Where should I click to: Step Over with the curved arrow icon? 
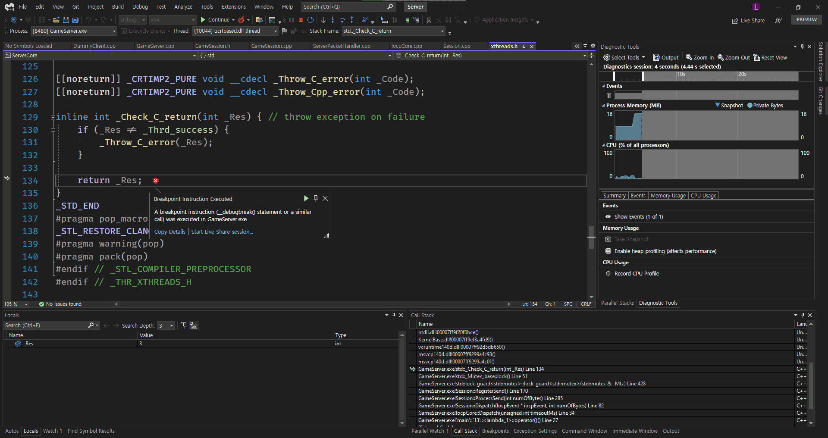342,20
